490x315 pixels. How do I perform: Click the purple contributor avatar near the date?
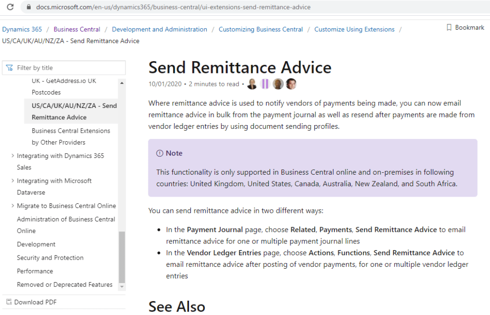pos(265,84)
